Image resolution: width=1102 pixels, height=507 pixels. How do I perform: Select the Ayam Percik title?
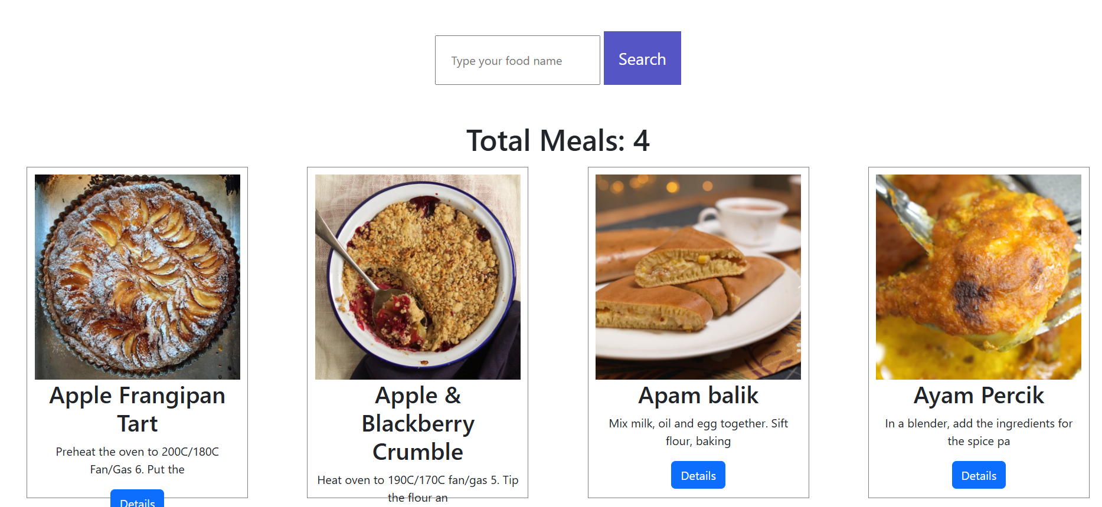tap(978, 395)
